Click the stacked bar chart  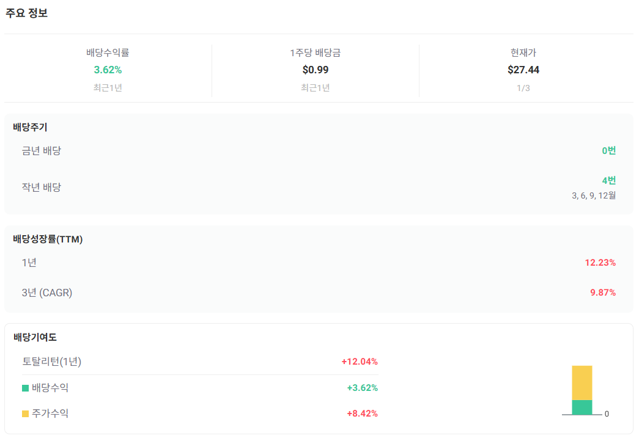[x=581, y=391]
